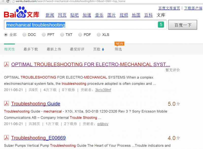Click 1次下载 download count

click(x=52, y=124)
